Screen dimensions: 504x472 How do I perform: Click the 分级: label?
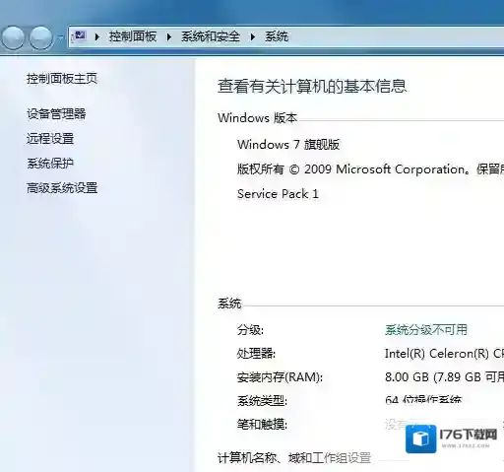click(250, 330)
